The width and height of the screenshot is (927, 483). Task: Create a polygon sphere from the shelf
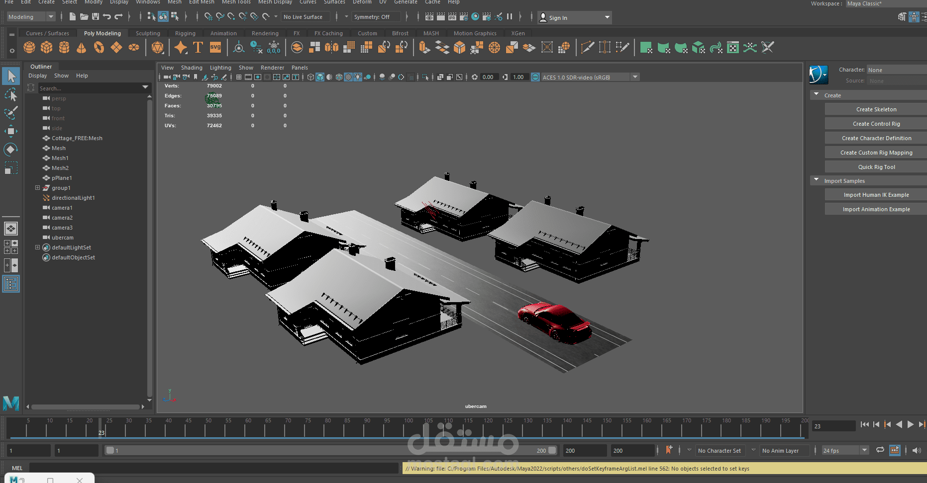pyautogui.click(x=29, y=47)
